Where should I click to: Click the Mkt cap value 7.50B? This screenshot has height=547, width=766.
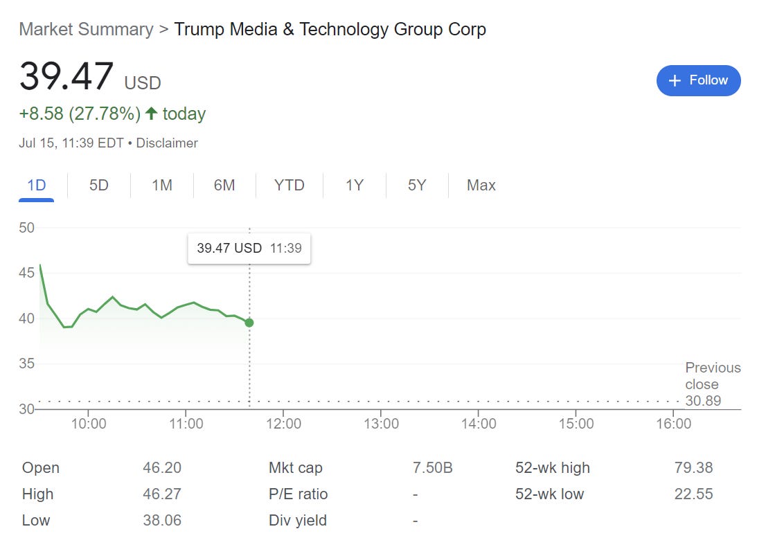tap(432, 468)
